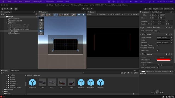This screenshot has width=175, height=98.
Task: Click the Pause button
Action: [87, 9]
